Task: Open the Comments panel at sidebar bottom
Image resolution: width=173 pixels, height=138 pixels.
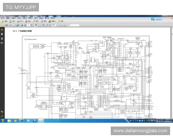Action: point(2,111)
